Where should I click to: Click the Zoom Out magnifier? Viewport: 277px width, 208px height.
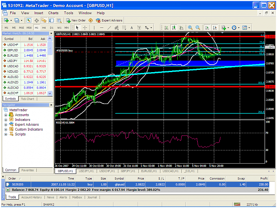198,27
